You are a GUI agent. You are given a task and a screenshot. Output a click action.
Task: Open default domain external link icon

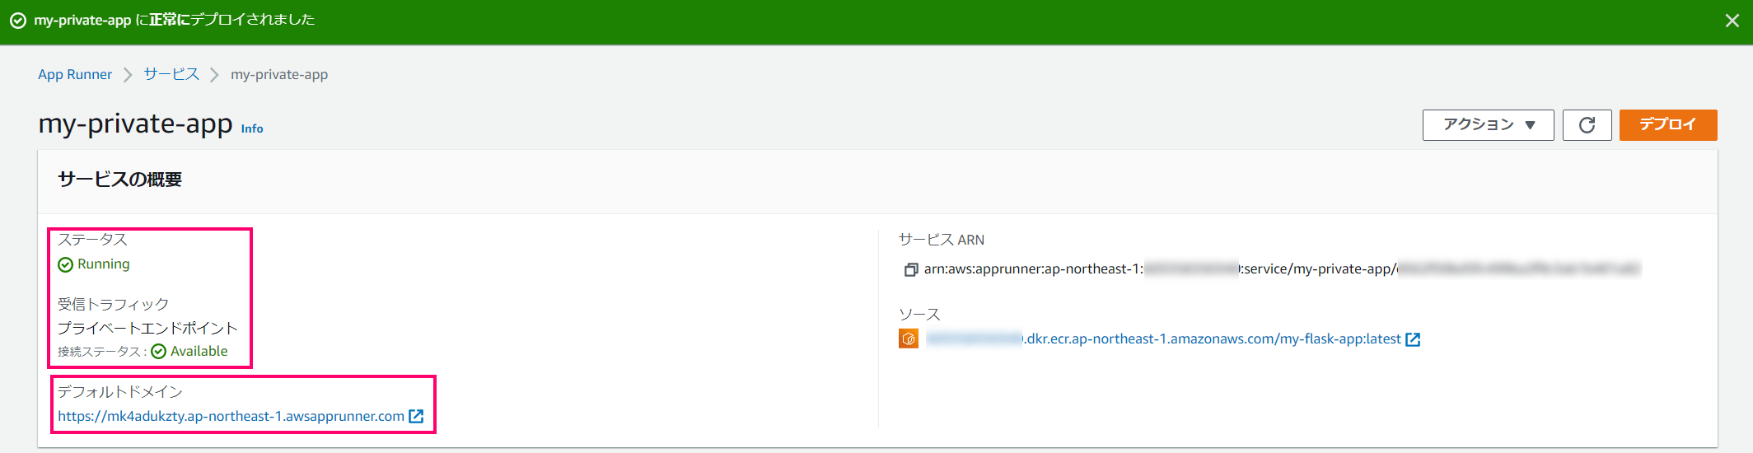(x=416, y=417)
